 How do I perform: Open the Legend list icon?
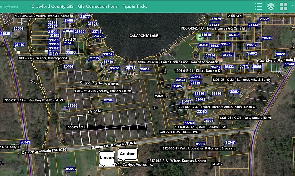coord(258,6)
